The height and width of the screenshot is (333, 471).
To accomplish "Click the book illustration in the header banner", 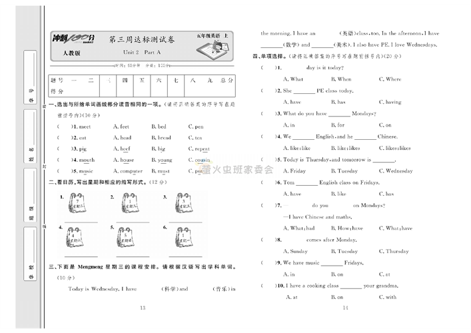I will 213,49.
